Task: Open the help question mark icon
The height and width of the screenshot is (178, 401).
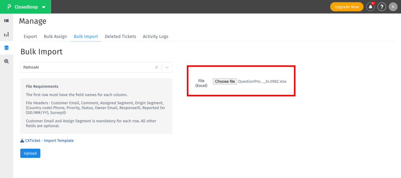Action: point(381,7)
